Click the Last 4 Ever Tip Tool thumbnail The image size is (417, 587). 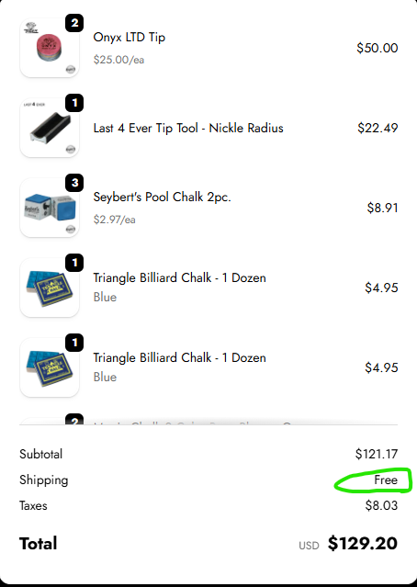(50, 128)
